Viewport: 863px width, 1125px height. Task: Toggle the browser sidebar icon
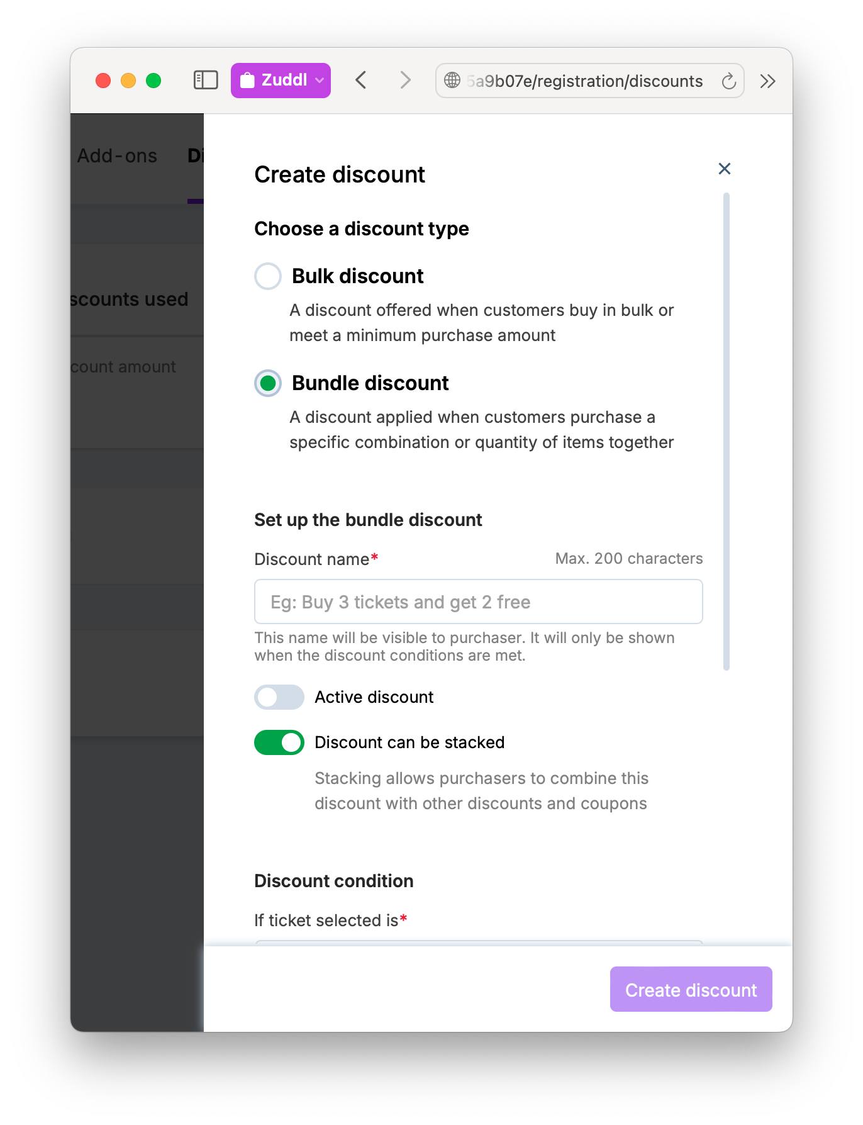point(206,80)
